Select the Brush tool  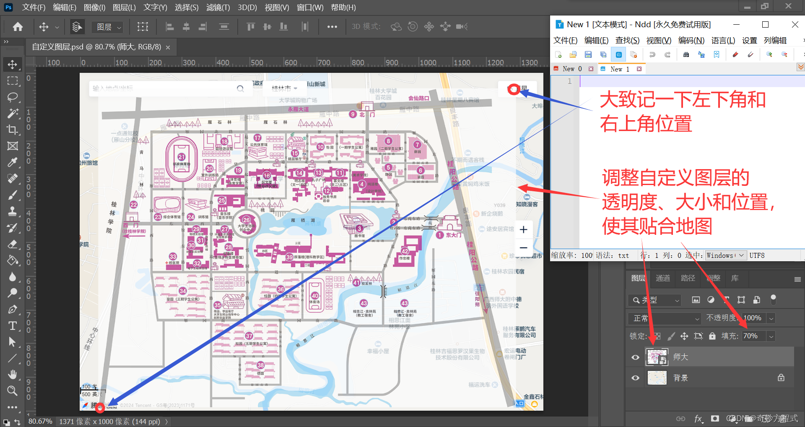pos(13,195)
